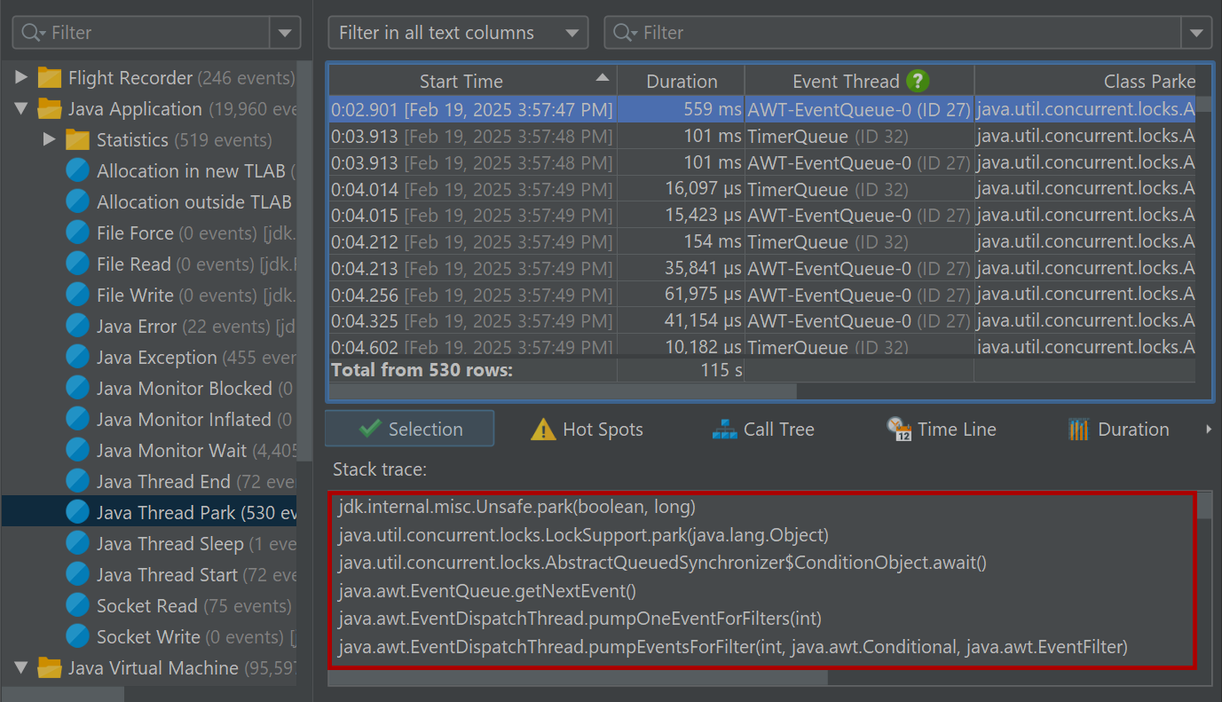The width and height of the screenshot is (1222, 702).
Task: Select Java Monitor Wait in the tree
Action: click(170, 451)
